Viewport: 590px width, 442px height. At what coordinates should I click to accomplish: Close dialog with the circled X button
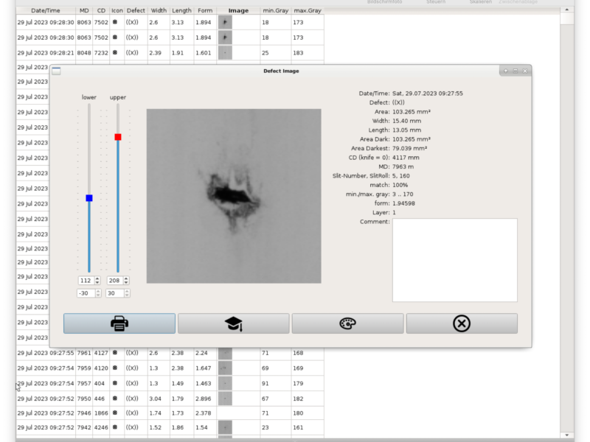point(462,323)
